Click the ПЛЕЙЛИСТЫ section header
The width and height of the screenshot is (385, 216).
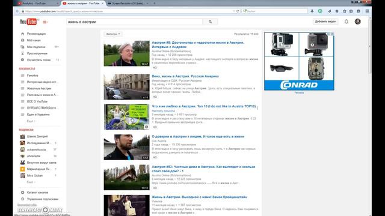tap(27, 69)
